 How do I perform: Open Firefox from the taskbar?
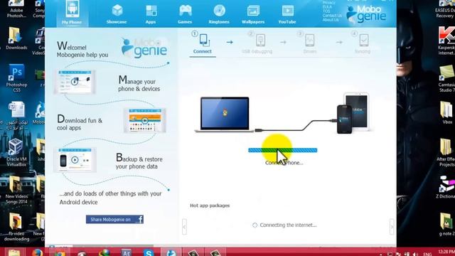(x=37, y=252)
